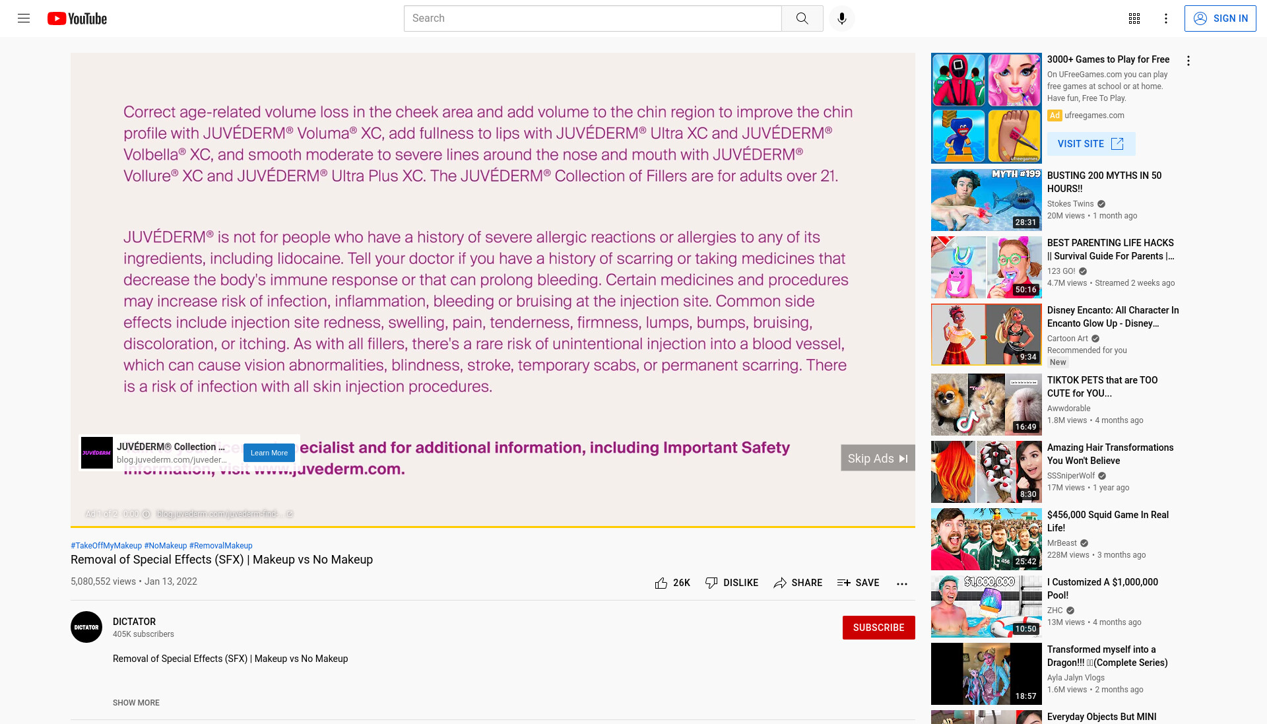Open SSSniperWolf channel
This screenshot has width=1267, height=724.
click(1071, 476)
